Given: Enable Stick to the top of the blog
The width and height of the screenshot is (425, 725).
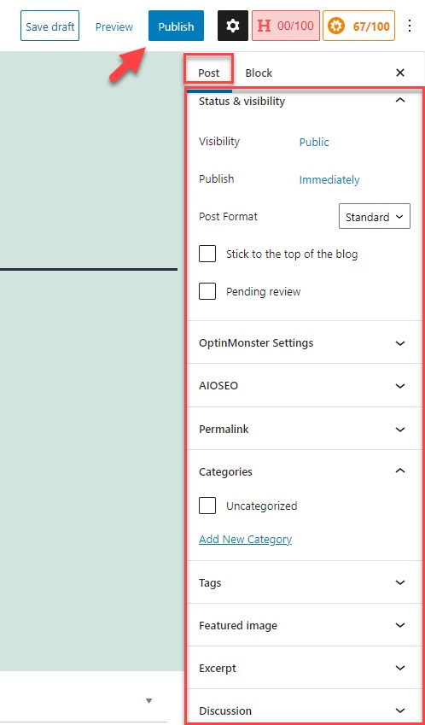Looking at the screenshot, I should pos(207,254).
